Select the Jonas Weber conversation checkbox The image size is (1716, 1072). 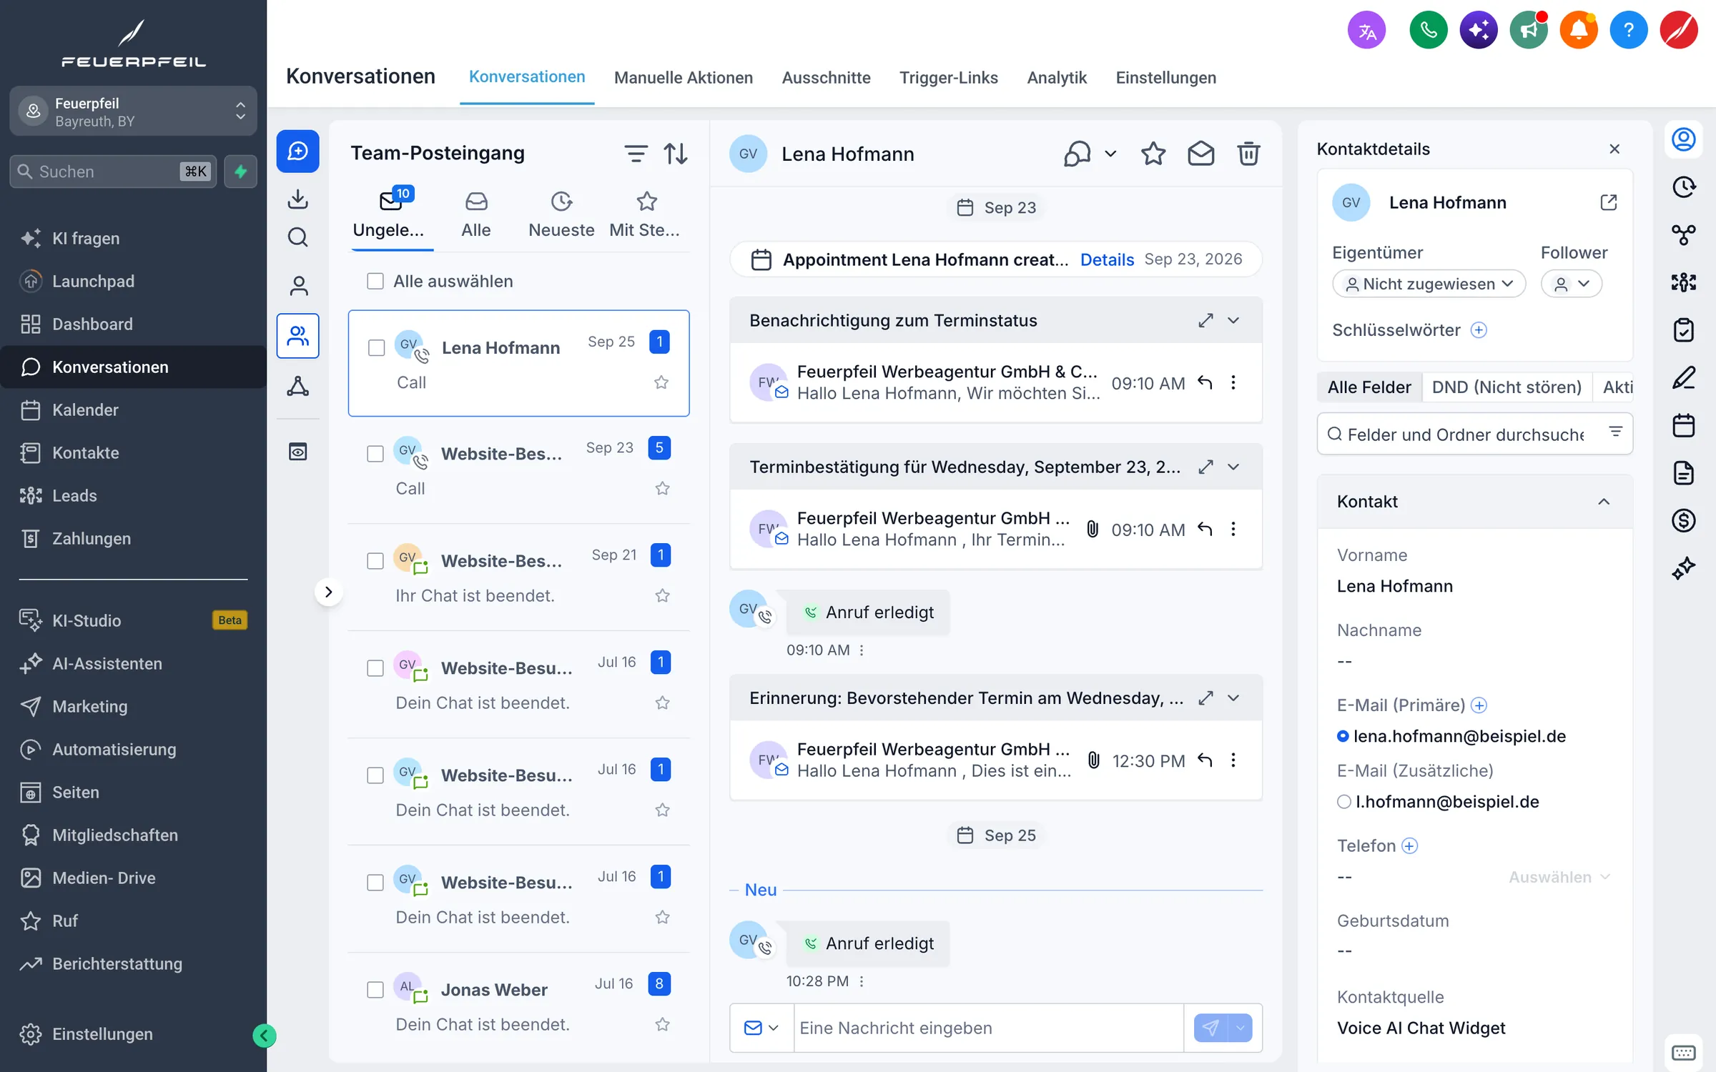coord(375,990)
